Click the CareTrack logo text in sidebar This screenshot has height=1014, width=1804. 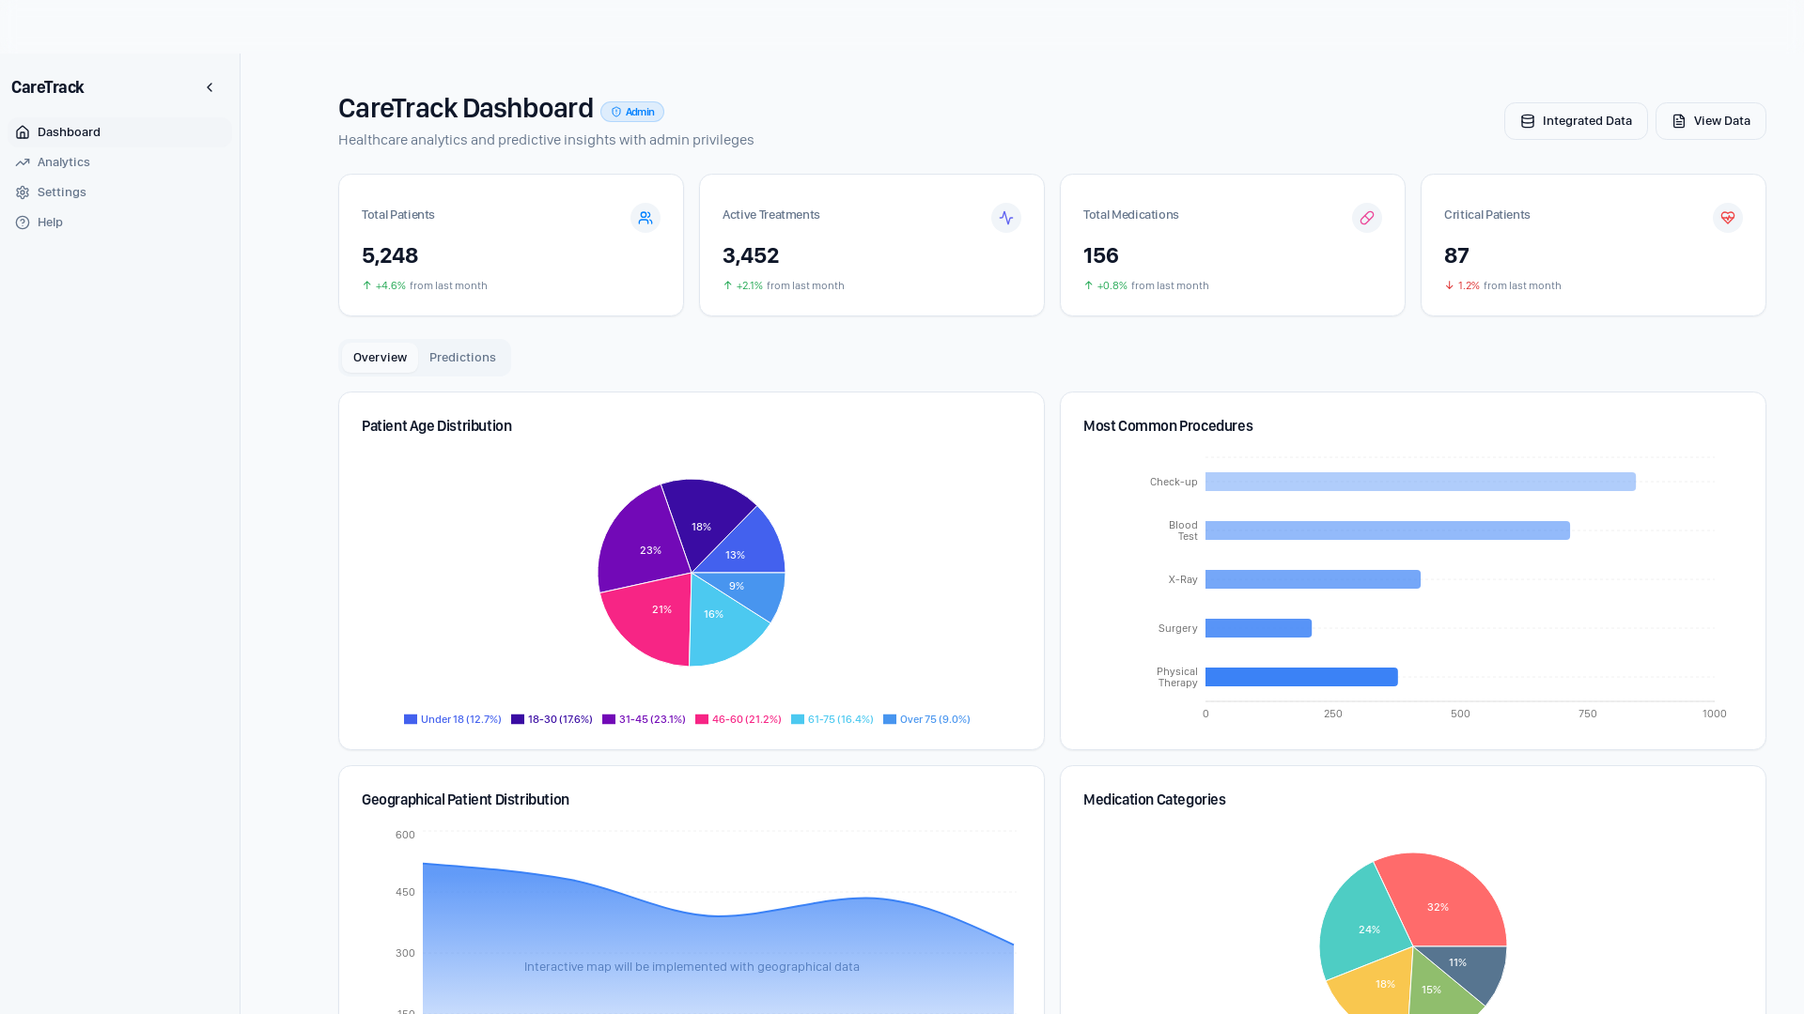click(48, 87)
